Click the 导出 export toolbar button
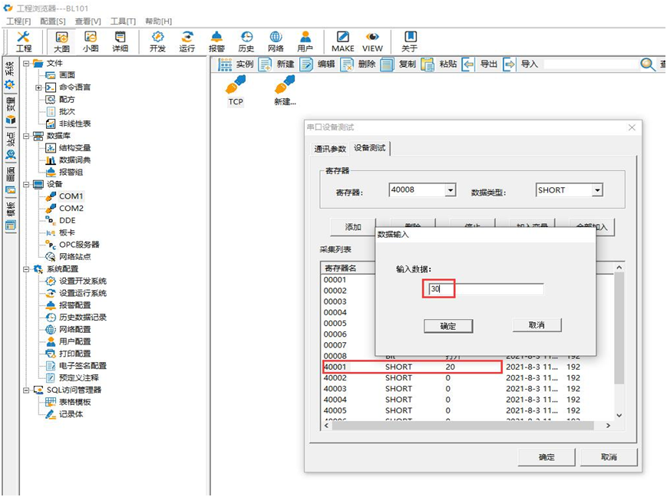 click(480, 64)
